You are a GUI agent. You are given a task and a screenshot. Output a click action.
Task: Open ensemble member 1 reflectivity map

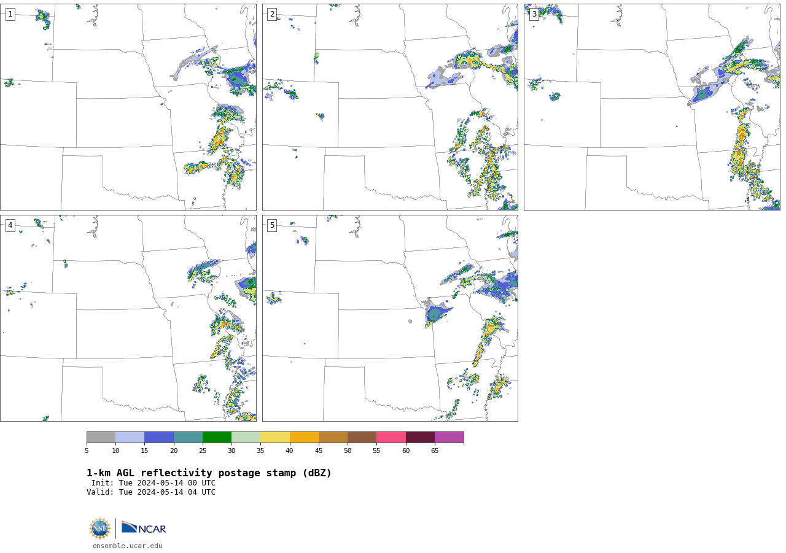pyautogui.click(x=128, y=107)
